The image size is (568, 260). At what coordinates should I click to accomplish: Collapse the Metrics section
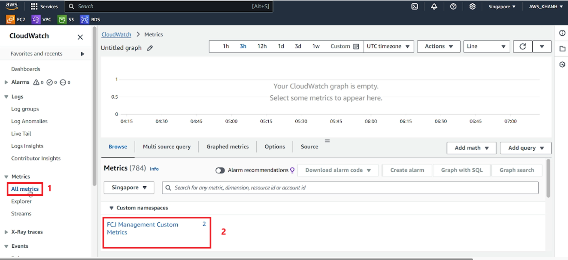pos(6,177)
